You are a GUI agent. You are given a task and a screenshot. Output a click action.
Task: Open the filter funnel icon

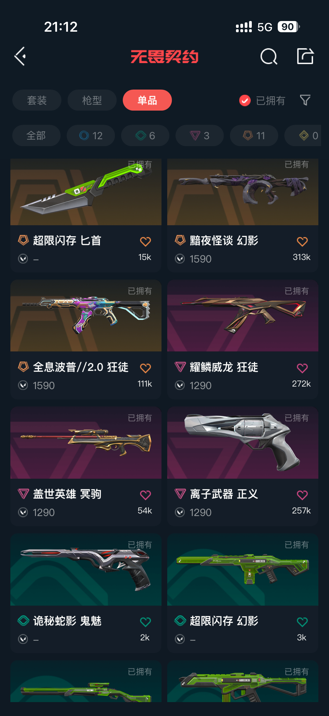click(x=305, y=100)
